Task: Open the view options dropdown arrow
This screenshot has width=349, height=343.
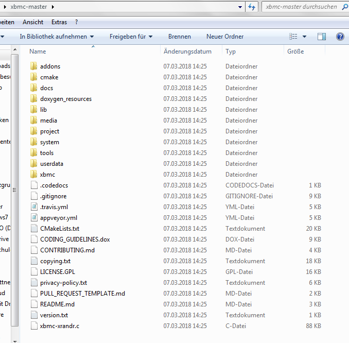Action: (x=305, y=37)
